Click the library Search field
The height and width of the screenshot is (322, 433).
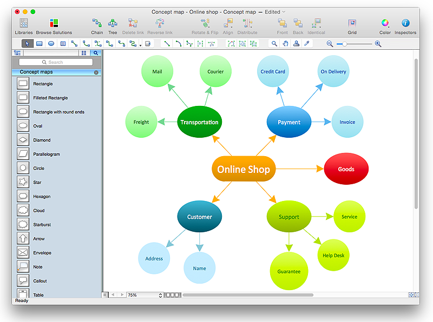56,62
